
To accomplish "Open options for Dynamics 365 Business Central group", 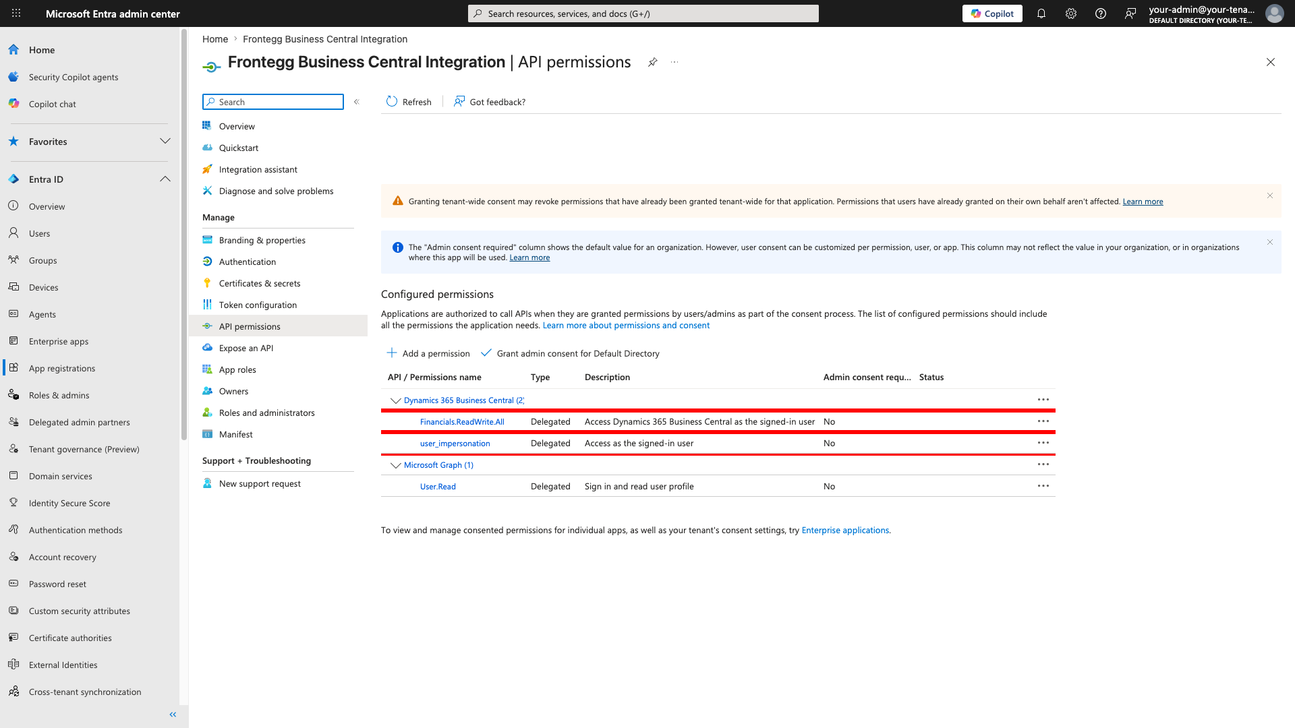I will 1043,400.
